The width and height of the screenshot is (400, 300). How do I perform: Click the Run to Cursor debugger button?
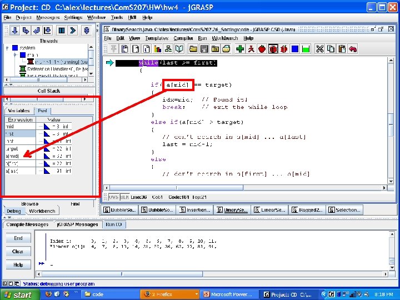tap(48, 31)
